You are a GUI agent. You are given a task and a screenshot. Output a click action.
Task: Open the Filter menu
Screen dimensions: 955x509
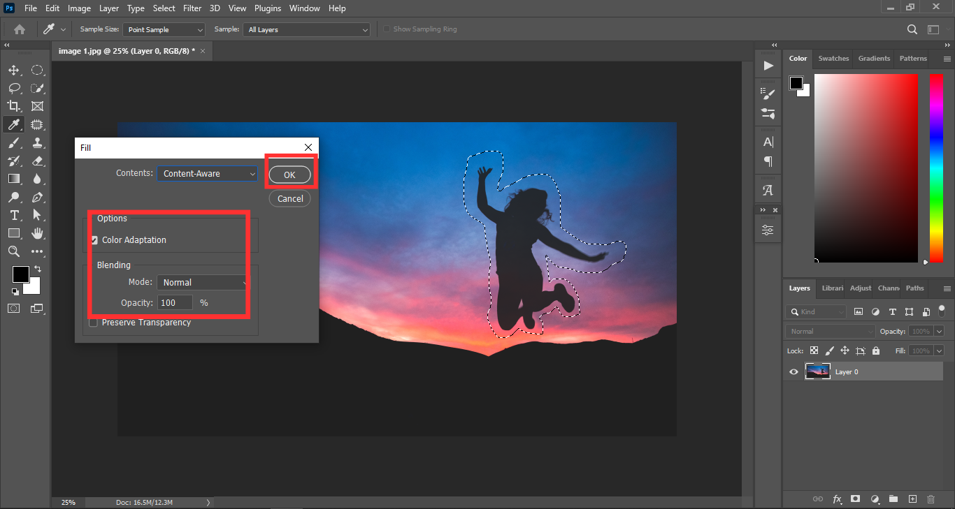pos(192,8)
